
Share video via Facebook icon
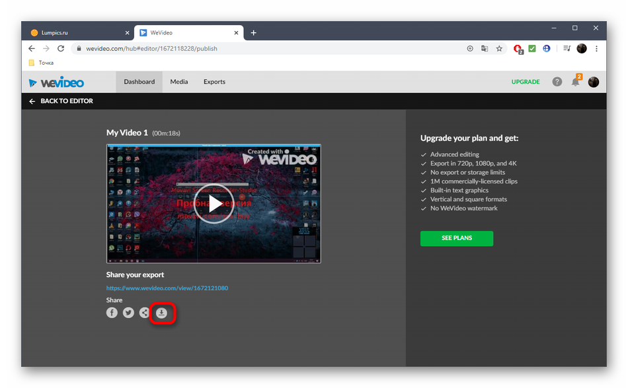pos(112,313)
